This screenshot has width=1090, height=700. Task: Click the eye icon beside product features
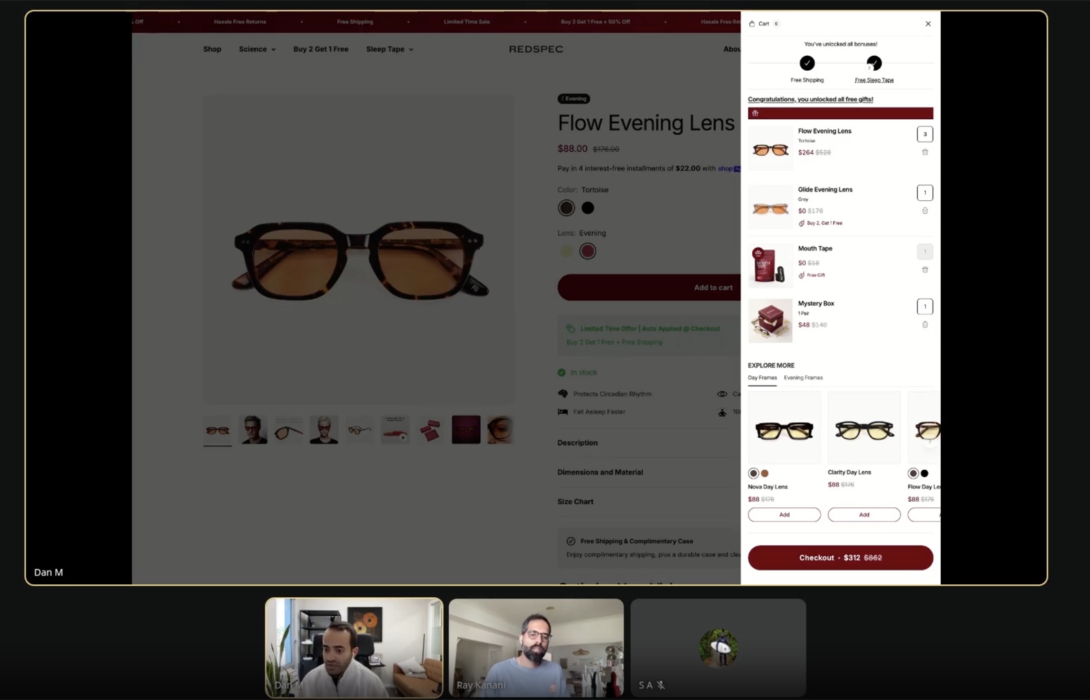coord(722,394)
